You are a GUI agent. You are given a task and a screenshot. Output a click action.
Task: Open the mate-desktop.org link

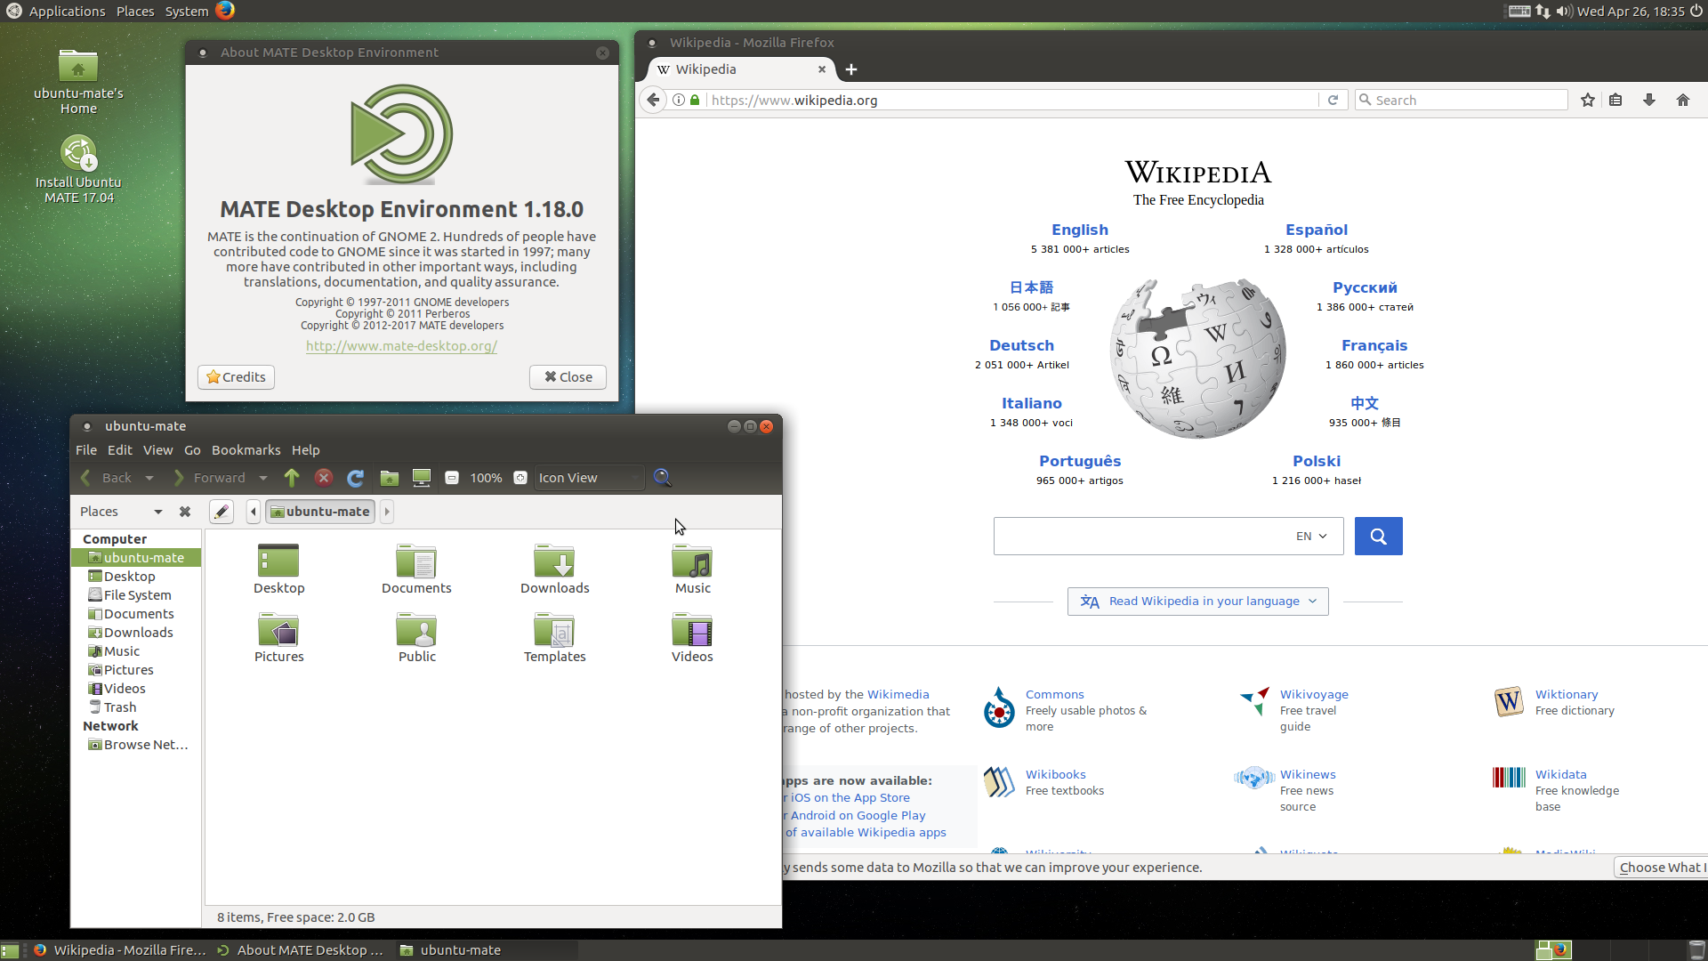pos(401,346)
